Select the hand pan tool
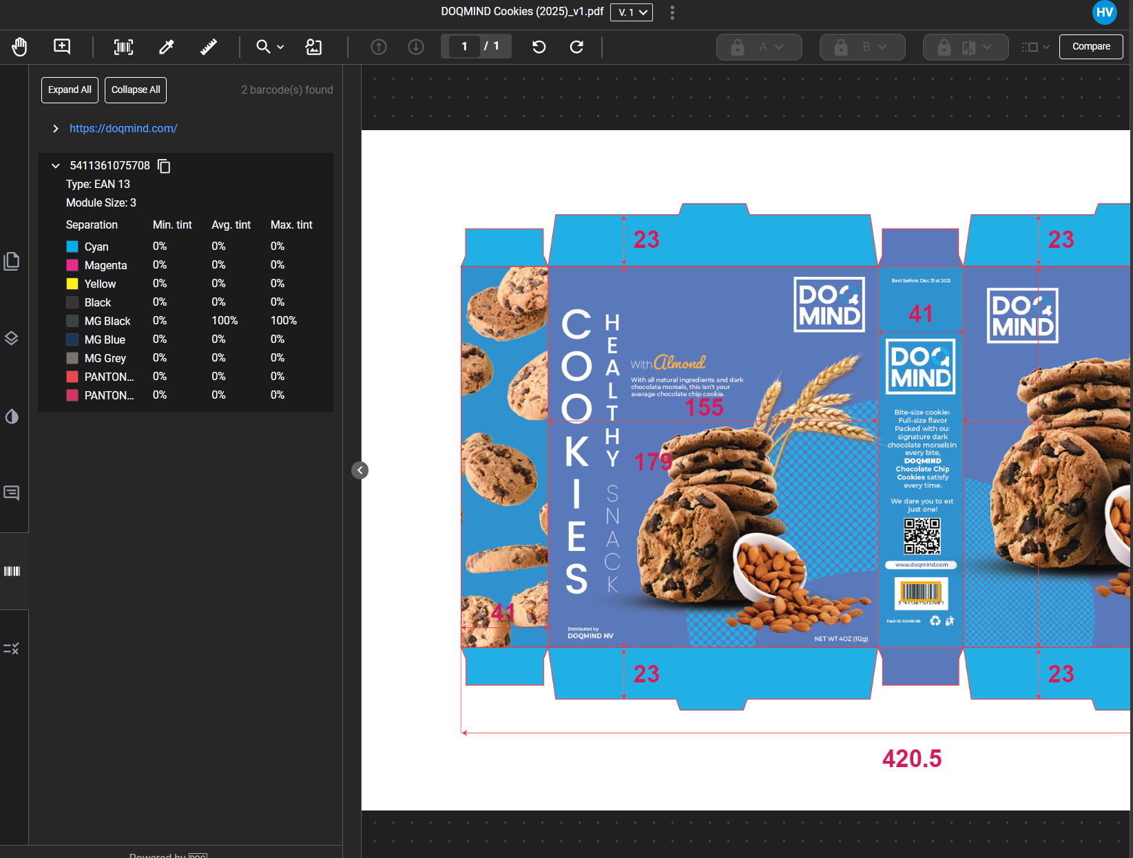Screen dimensions: 1133x858 click(19, 47)
